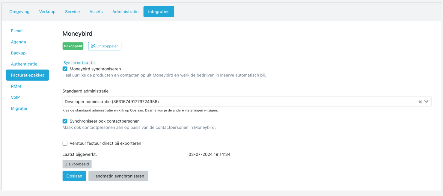Click the Laatst bijgewerkt label

click(80, 154)
